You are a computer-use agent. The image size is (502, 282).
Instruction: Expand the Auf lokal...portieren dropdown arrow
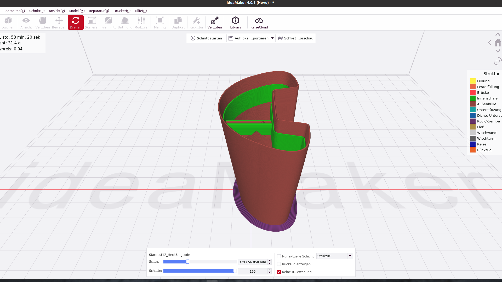[272, 38]
